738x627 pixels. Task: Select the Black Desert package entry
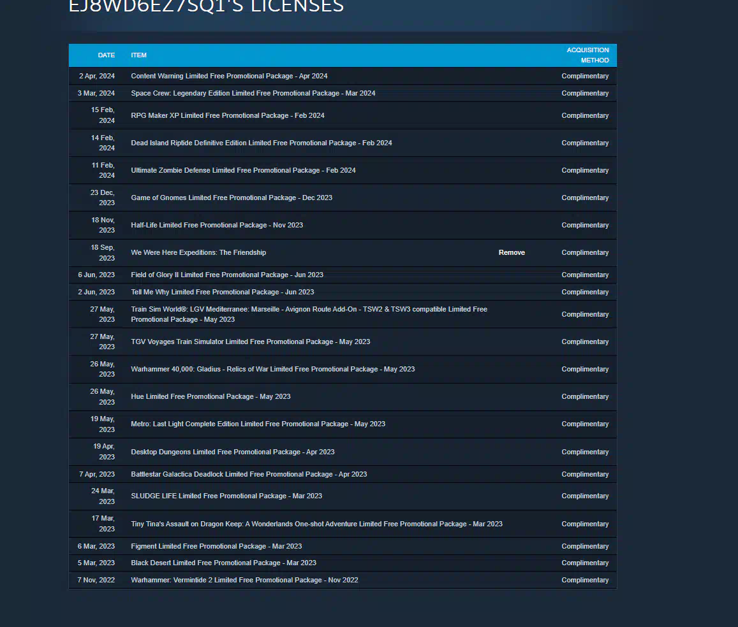click(x=223, y=563)
